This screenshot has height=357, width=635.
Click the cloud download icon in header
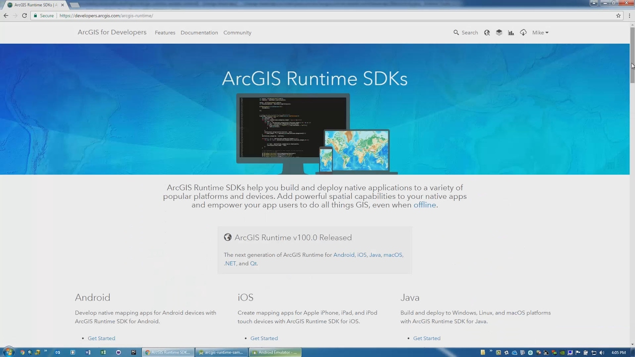pyautogui.click(x=523, y=33)
